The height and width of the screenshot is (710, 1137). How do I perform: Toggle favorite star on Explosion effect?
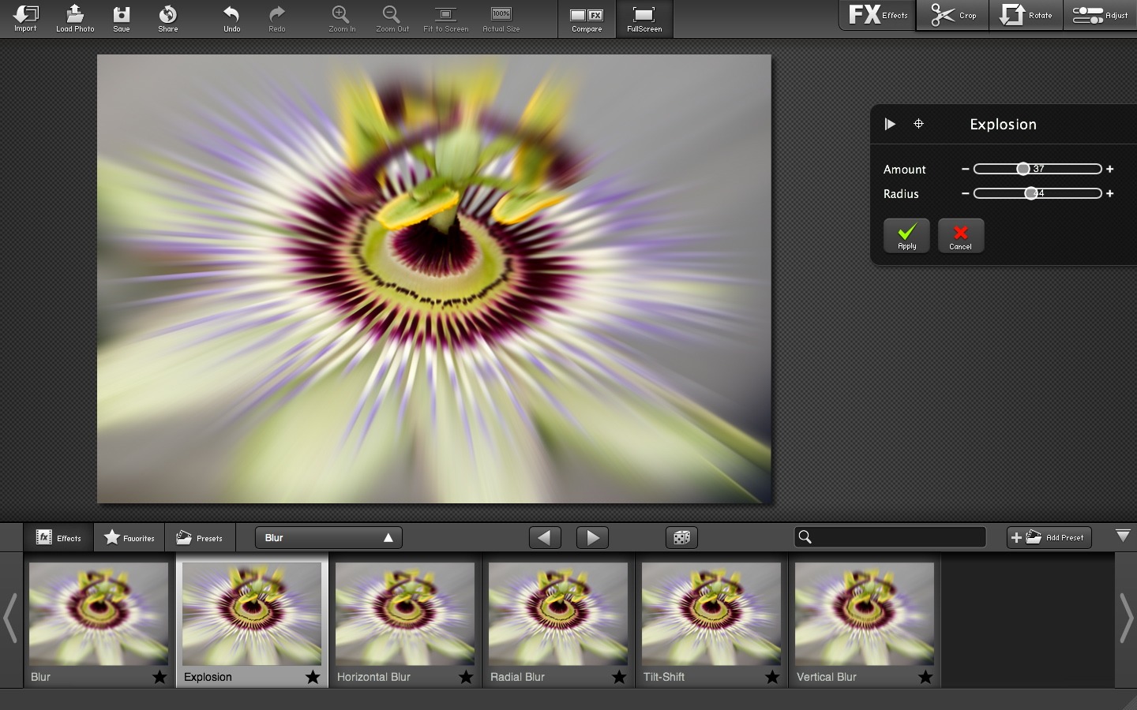click(313, 677)
